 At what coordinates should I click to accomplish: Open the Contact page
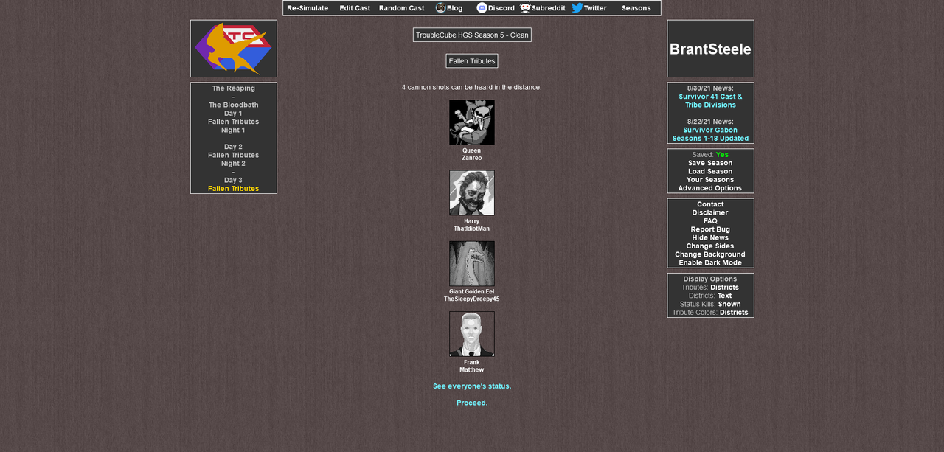point(710,205)
